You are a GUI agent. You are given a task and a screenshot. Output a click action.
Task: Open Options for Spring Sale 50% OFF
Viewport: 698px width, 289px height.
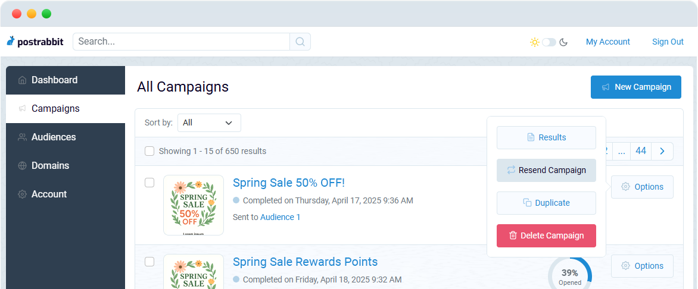point(642,187)
